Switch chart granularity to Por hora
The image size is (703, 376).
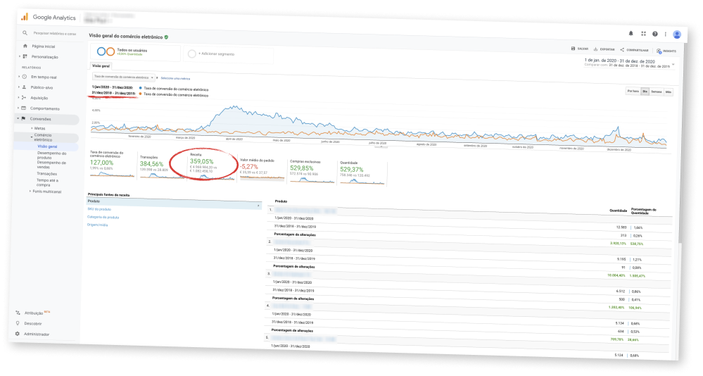[633, 91]
